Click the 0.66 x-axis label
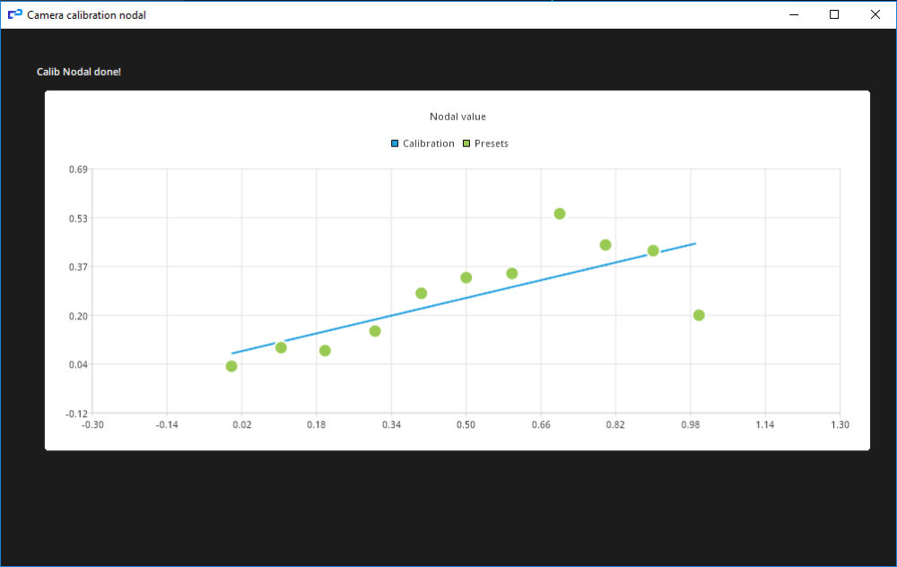The height and width of the screenshot is (567, 897). coord(541,424)
